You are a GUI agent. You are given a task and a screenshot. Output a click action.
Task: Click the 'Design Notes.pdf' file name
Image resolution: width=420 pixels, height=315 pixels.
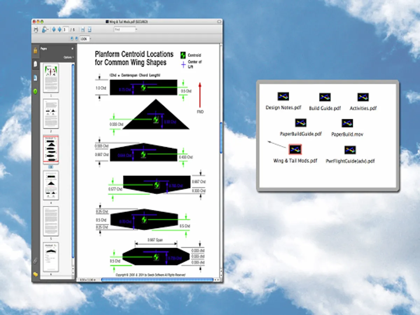(283, 107)
